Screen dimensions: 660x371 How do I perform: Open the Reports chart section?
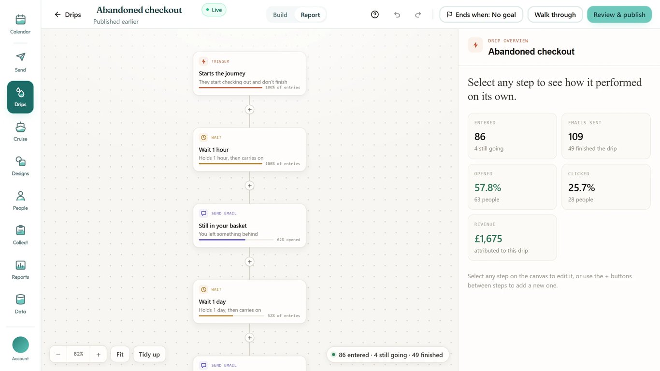coord(20,270)
